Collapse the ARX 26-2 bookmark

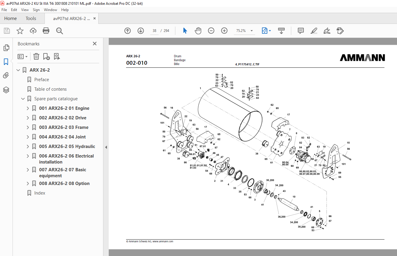point(18,70)
